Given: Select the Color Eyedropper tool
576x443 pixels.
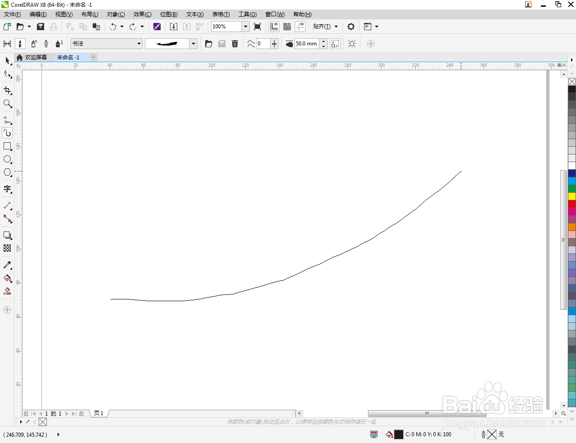Looking at the screenshot, I should coord(7,265).
